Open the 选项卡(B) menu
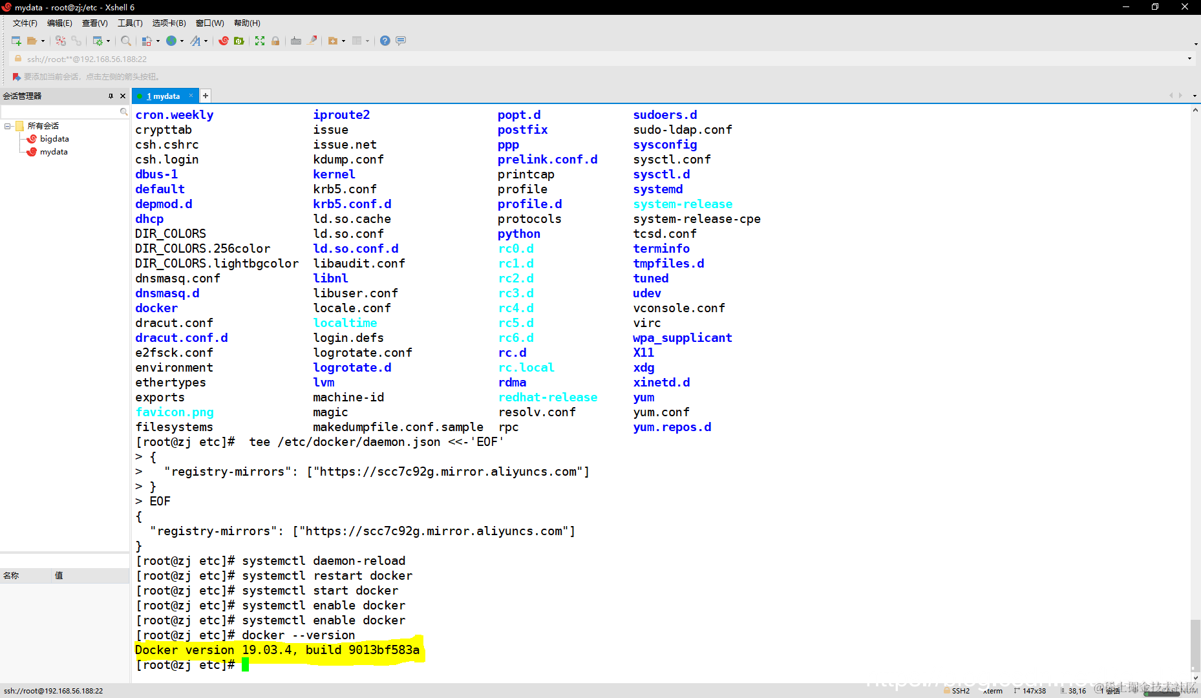 pos(169,23)
